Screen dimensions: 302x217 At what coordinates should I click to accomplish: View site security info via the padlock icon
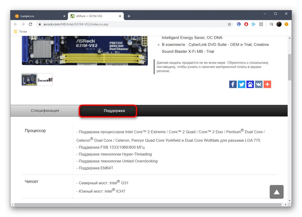coord(40,24)
